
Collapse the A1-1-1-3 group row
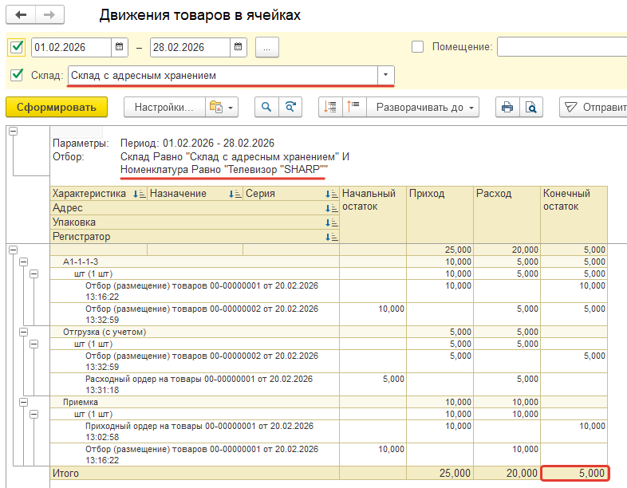23,262
